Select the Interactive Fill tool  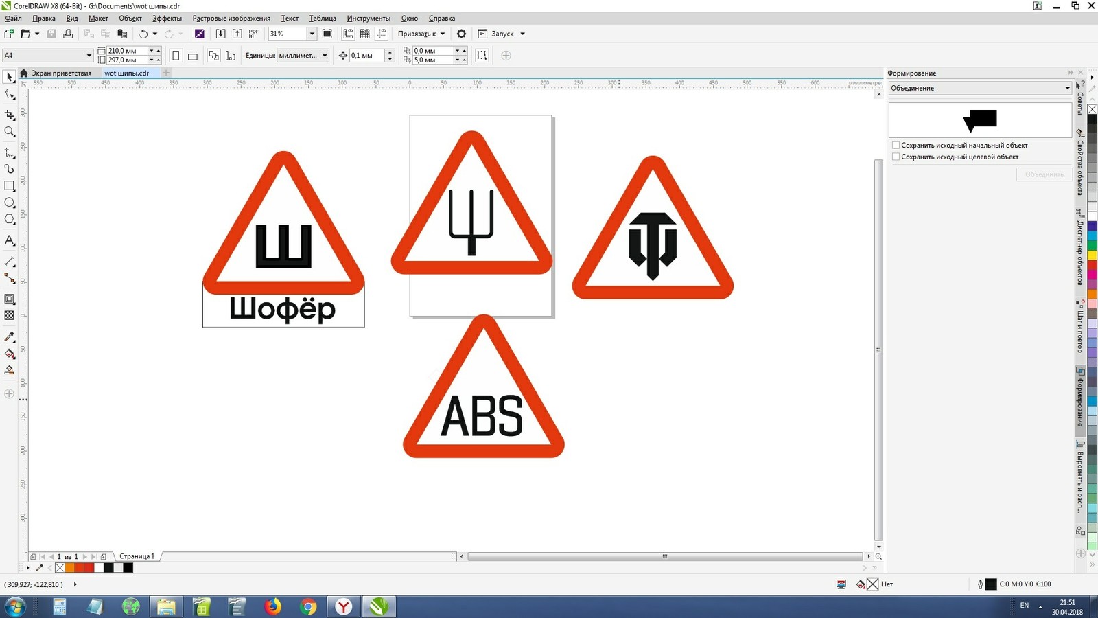tap(10, 354)
